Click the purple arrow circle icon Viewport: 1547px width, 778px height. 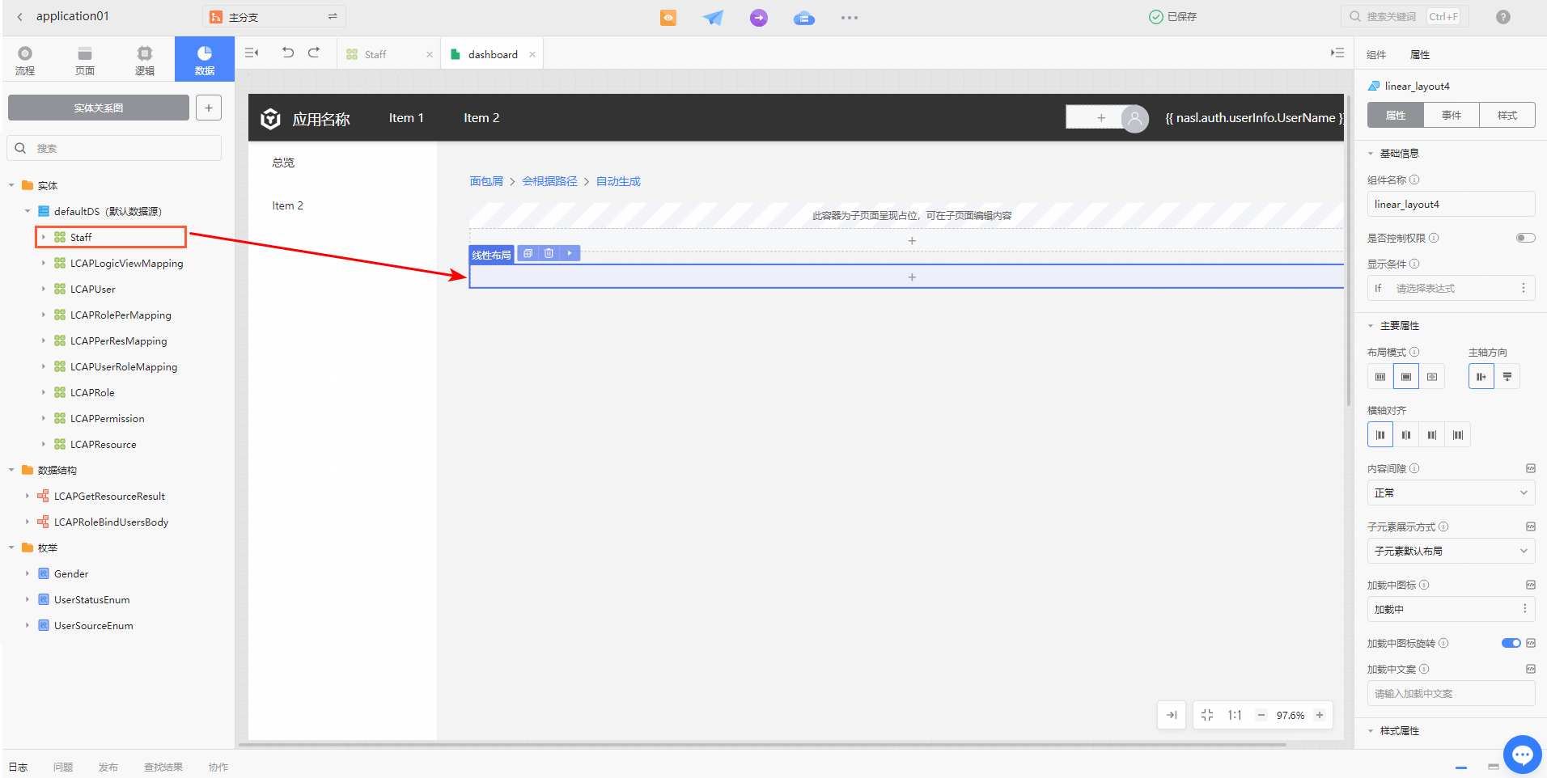click(758, 17)
